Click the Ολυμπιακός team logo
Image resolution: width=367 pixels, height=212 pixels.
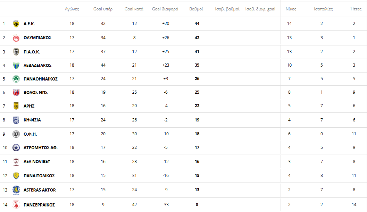(x=16, y=38)
